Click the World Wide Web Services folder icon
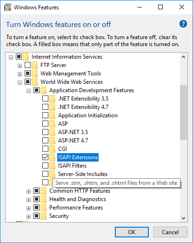Viewport: 193px width, 243px height. (35, 82)
